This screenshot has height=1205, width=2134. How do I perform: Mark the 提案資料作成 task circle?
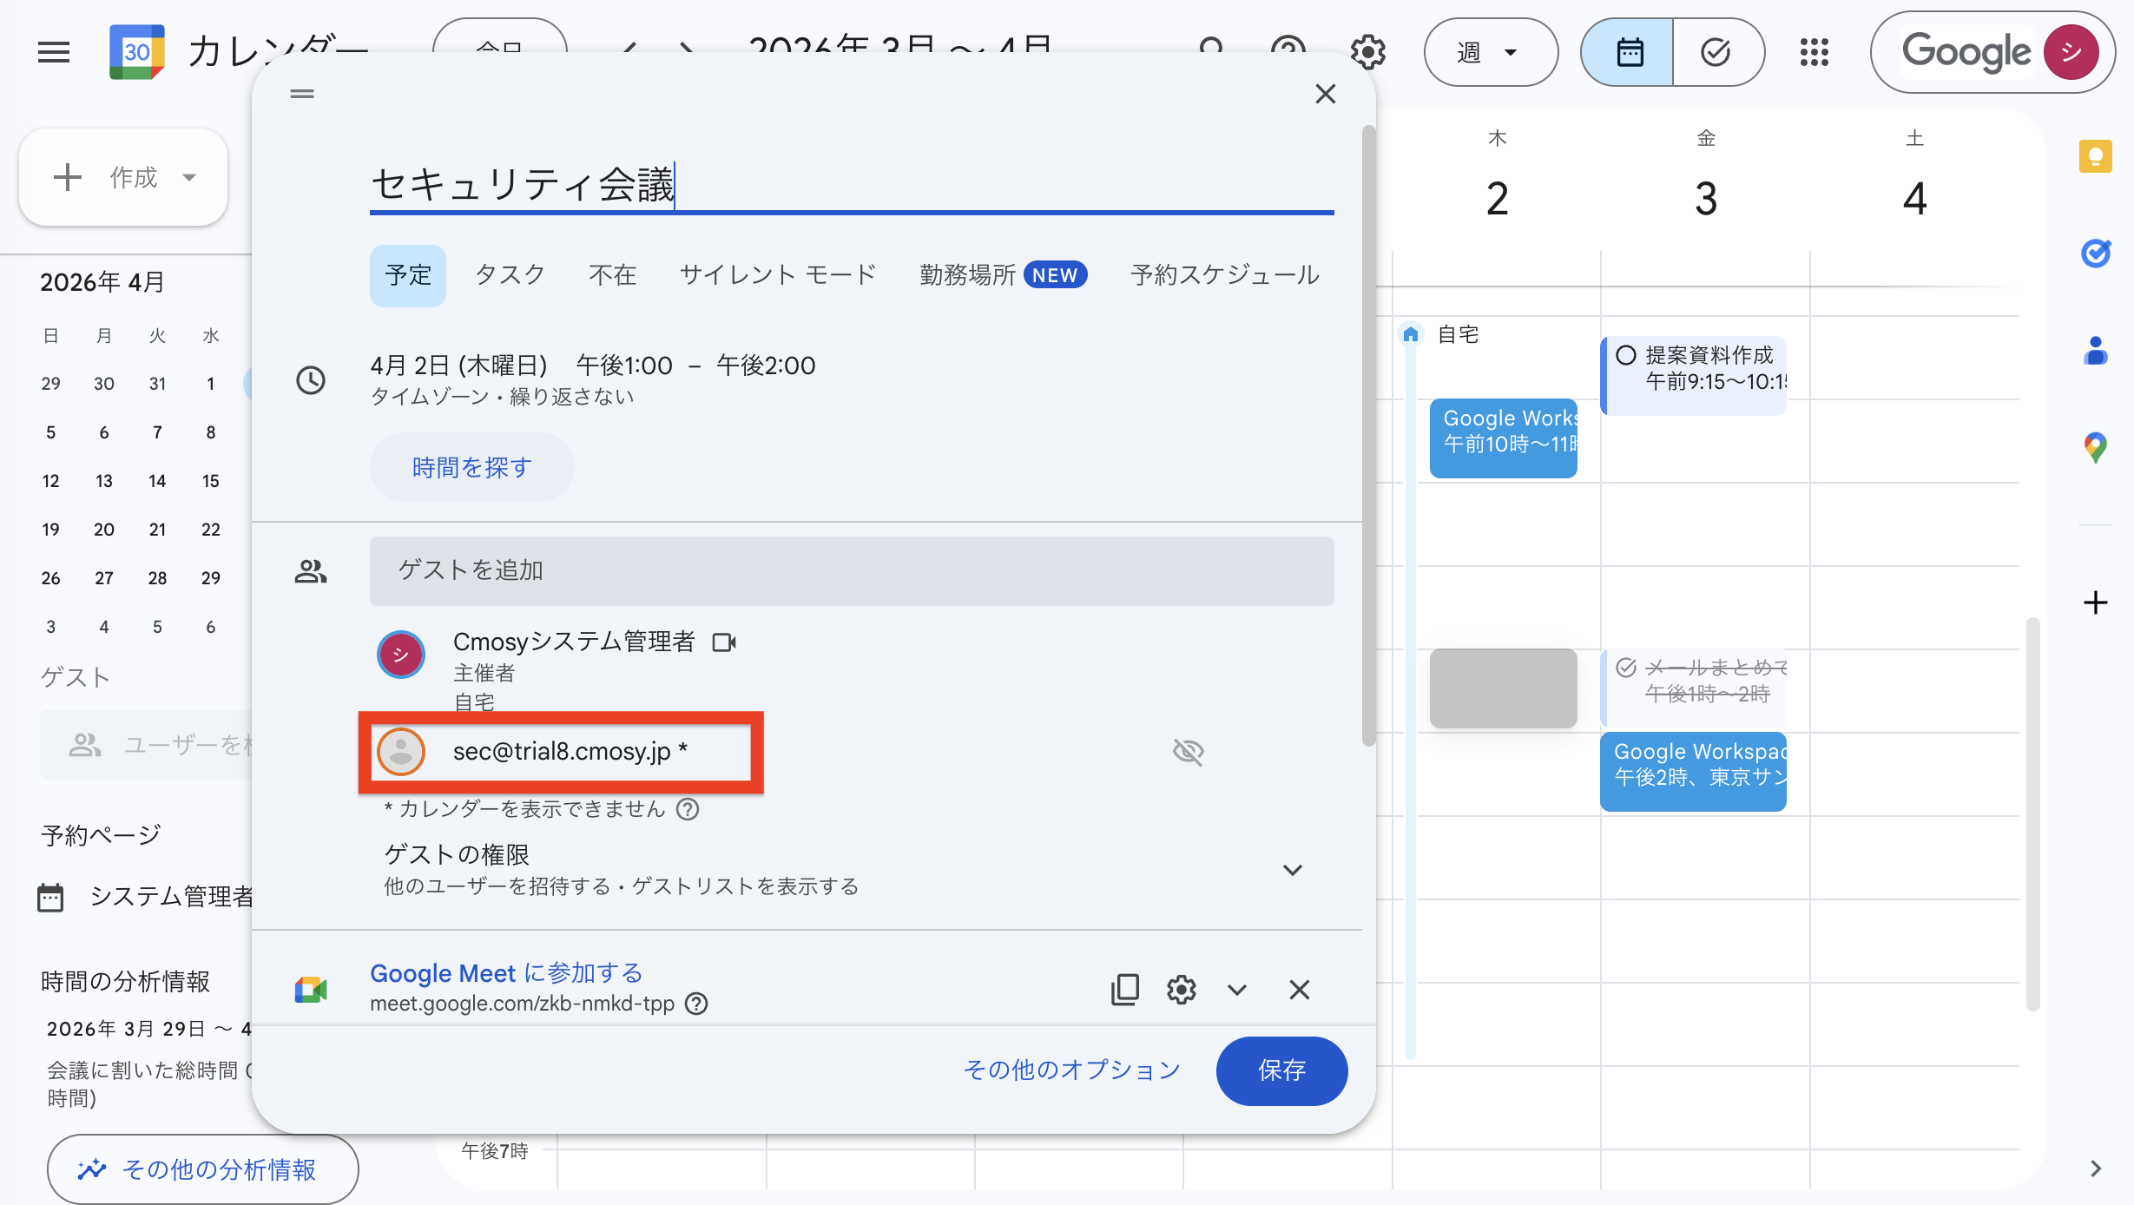click(x=1626, y=356)
